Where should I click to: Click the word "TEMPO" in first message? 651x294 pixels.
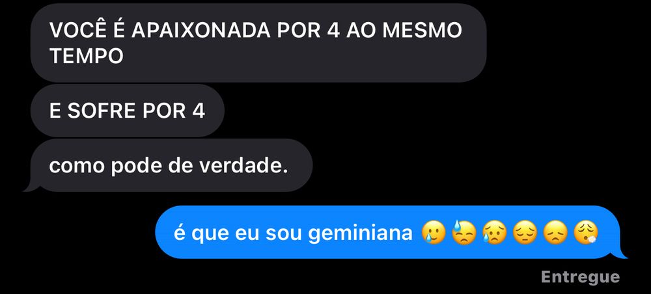[x=87, y=55]
